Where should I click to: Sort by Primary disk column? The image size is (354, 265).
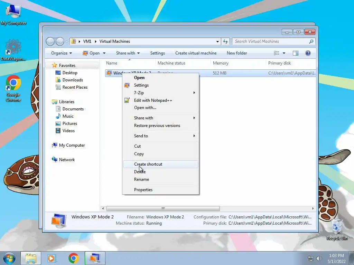291,63
